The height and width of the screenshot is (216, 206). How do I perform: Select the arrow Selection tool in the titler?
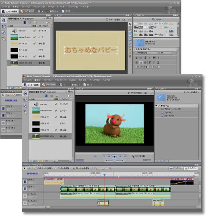(x=130, y=24)
